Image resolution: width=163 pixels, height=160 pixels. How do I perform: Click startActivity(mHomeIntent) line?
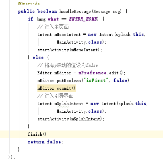pos(70,50)
